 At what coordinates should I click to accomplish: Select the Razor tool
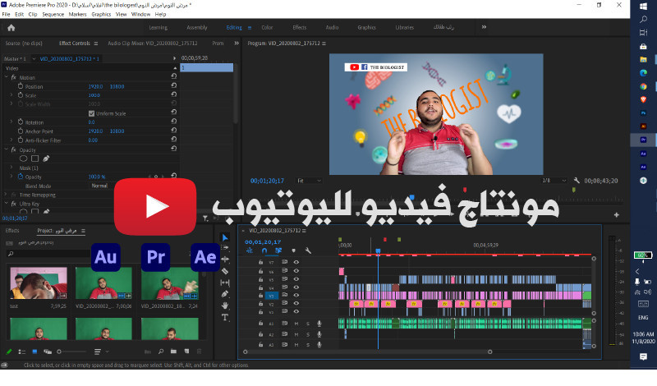pyautogui.click(x=225, y=271)
